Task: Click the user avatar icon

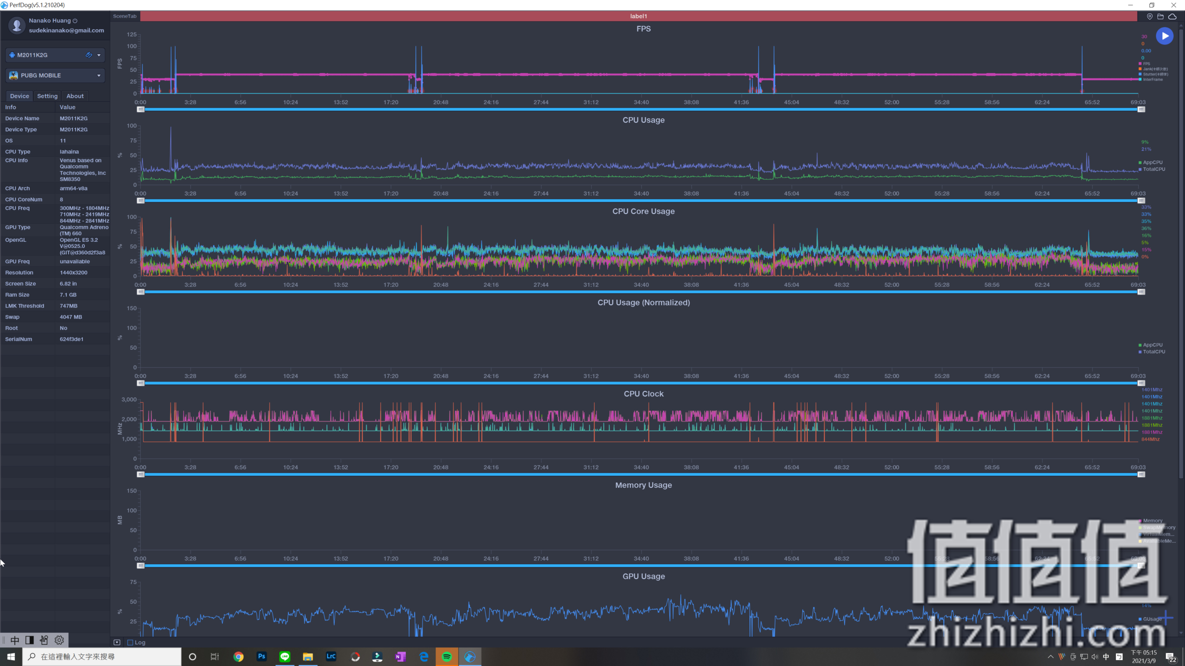Action: (17, 25)
